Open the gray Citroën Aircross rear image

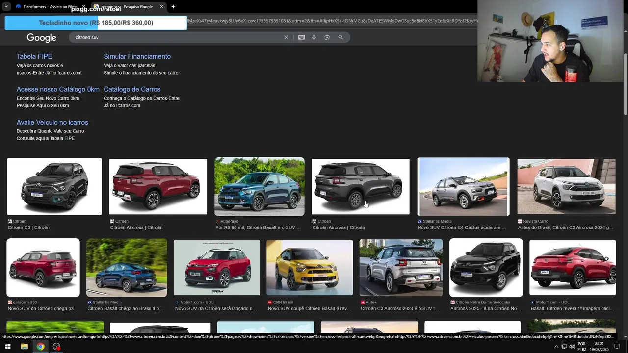click(x=361, y=186)
